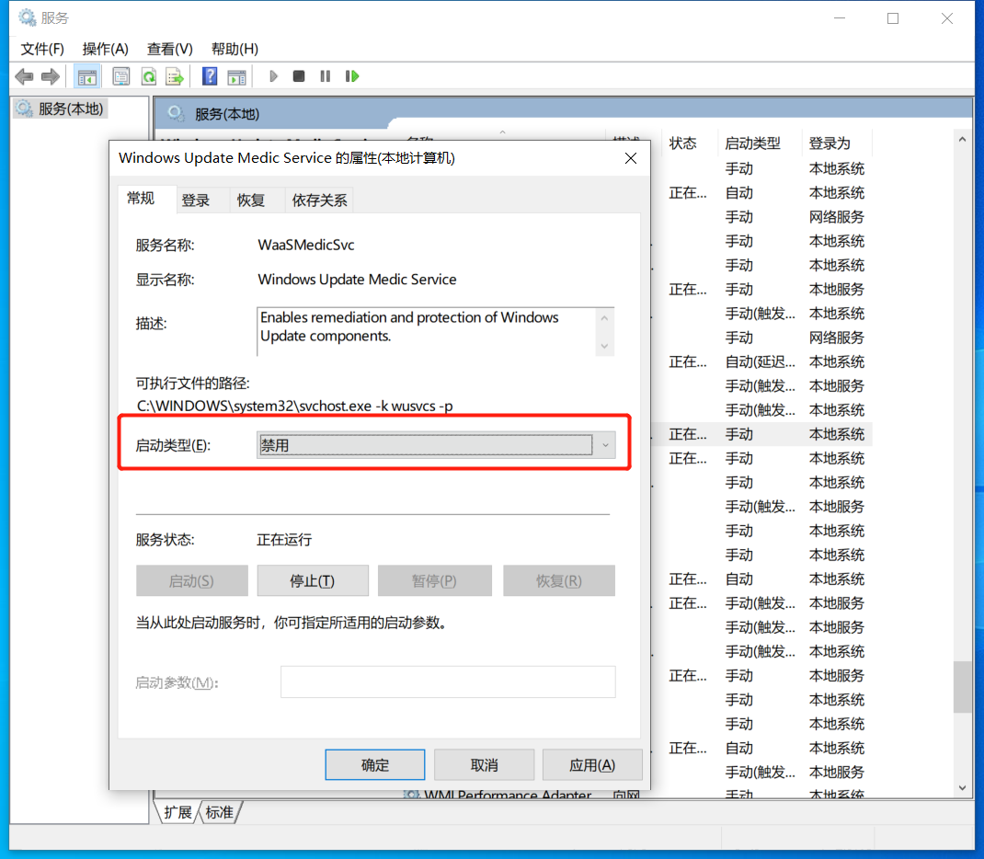The height and width of the screenshot is (859, 984).
Task: Open the 文件(F) menu
Action: [x=42, y=49]
